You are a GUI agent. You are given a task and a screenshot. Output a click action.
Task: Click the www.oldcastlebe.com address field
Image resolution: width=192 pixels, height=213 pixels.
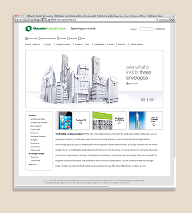(105, 20)
